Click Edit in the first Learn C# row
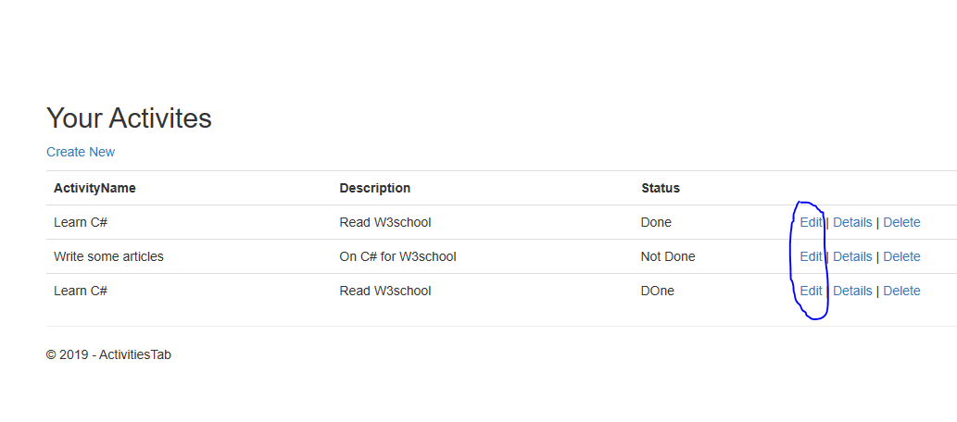This screenshot has width=957, height=422. point(812,223)
